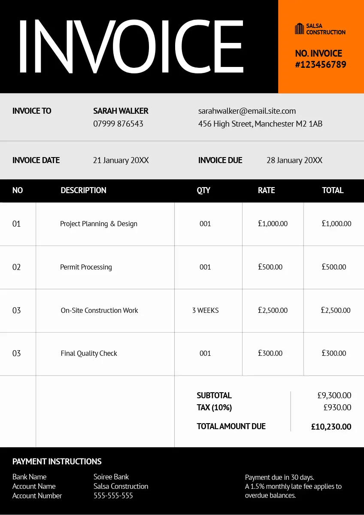
Task: Click the subtotal amount £9,300.00
Action: [334, 396]
